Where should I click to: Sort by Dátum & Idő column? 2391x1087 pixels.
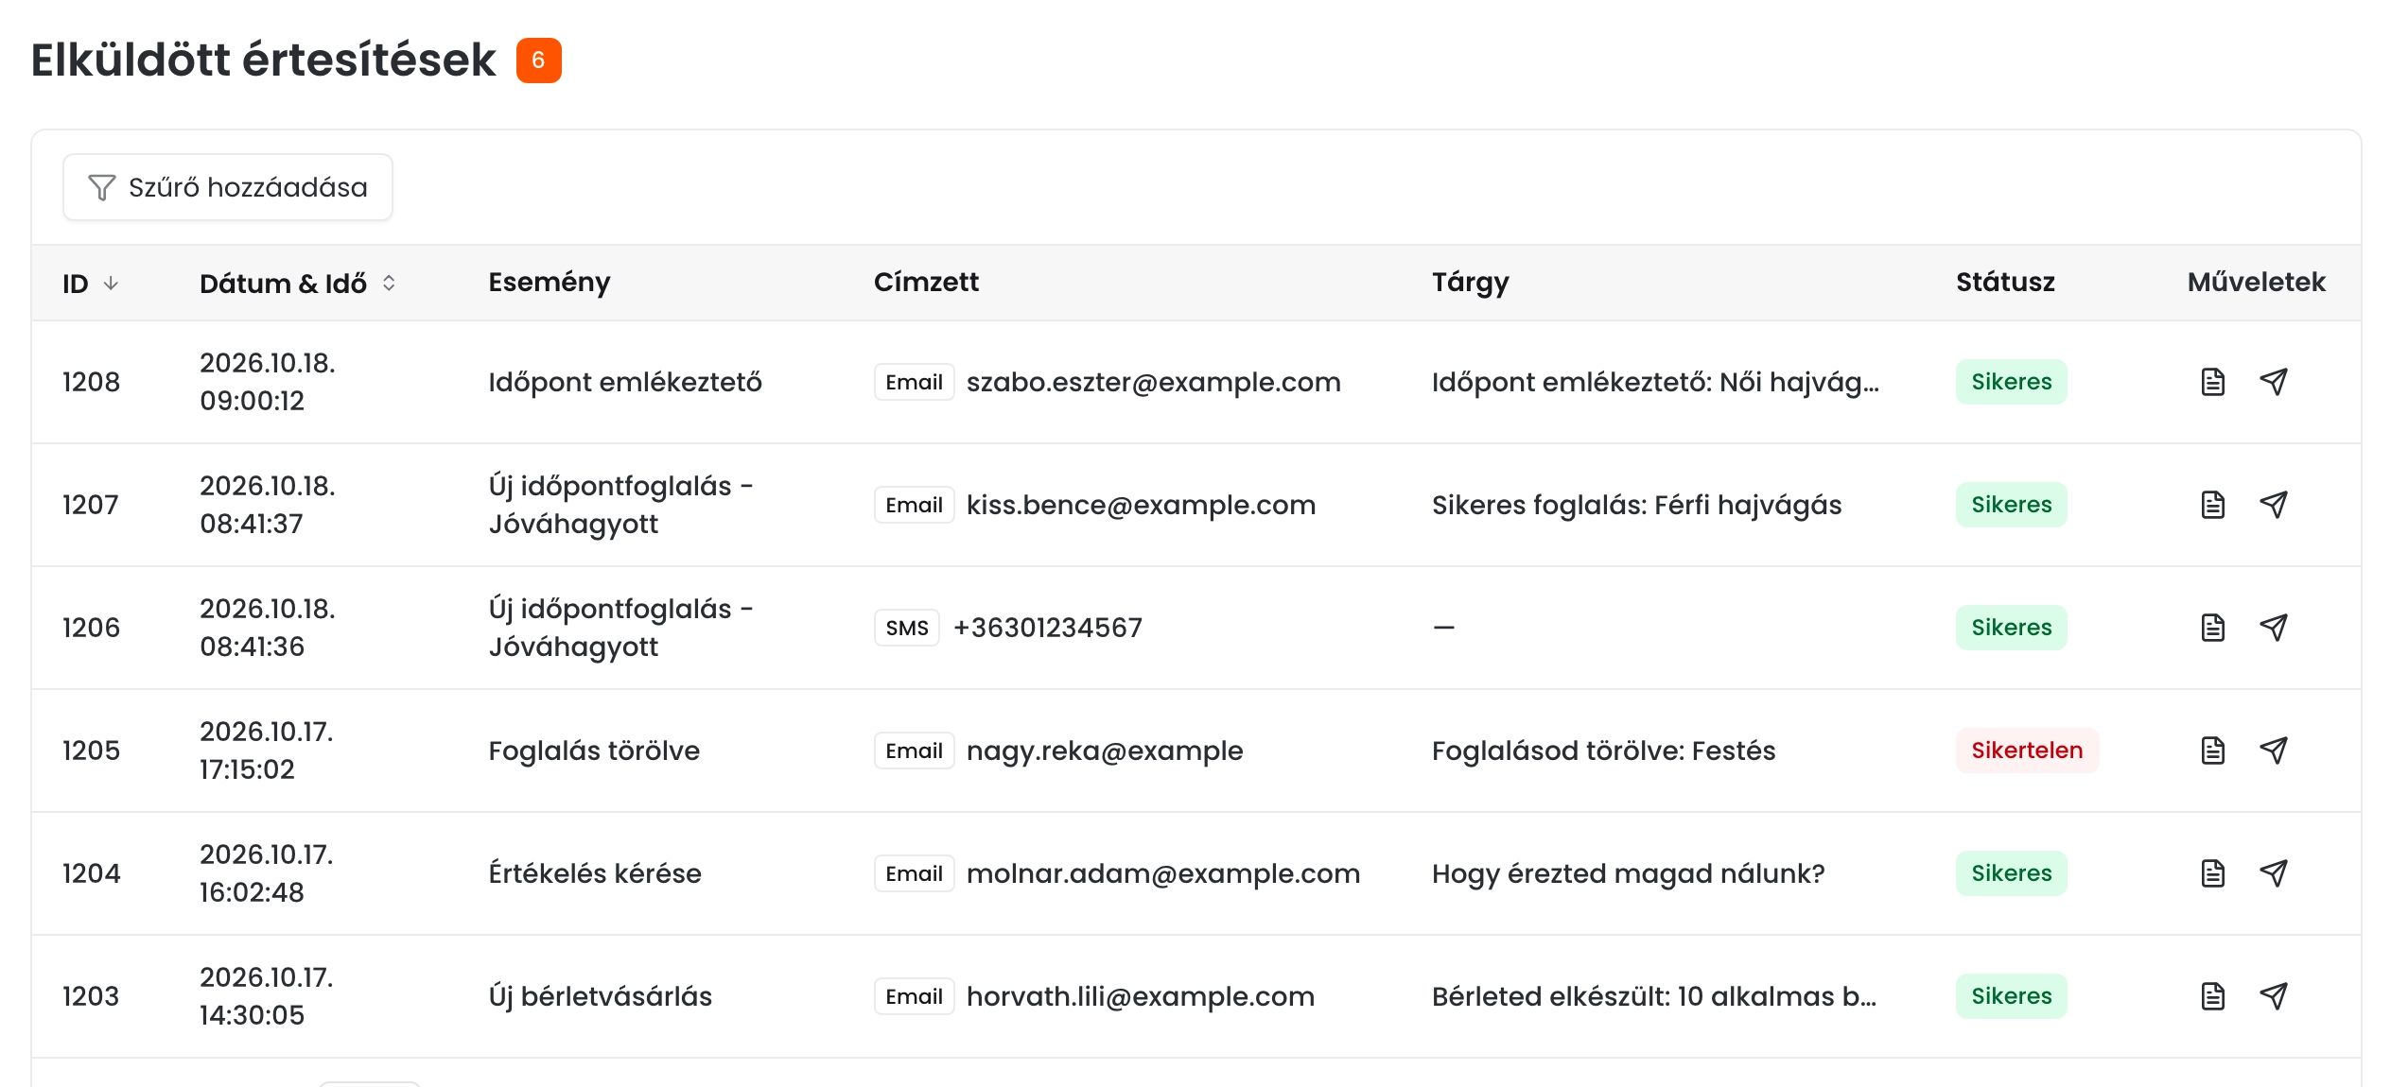pyautogui.click(x=298, y=283)
